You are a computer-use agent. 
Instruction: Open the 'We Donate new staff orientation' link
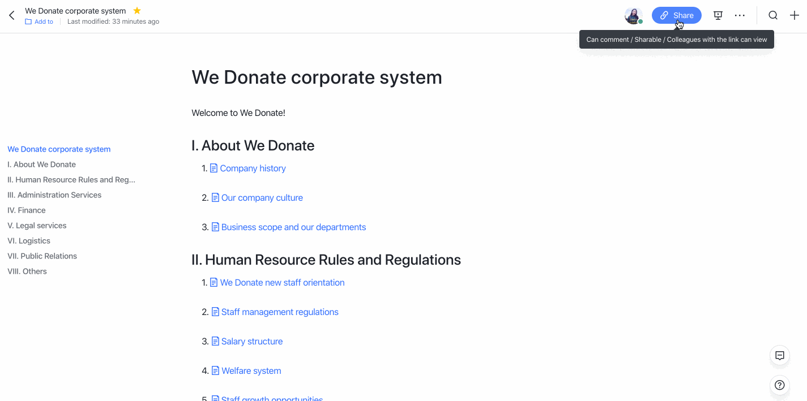click(x=282, y=282)
